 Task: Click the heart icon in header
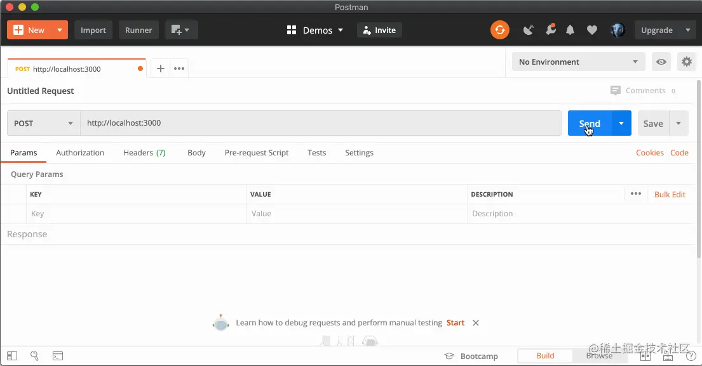tap(592, 30)
